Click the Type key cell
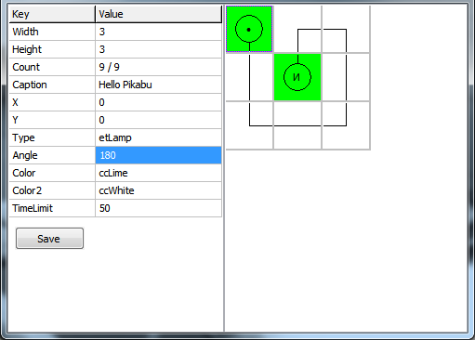 pos(52,137)
